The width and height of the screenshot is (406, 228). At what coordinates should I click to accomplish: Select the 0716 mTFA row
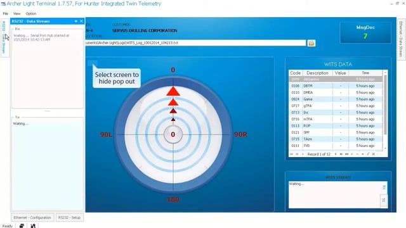click(x=336, y=119)
